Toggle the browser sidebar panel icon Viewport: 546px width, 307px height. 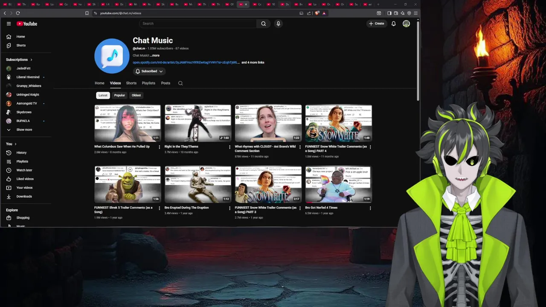389,13
